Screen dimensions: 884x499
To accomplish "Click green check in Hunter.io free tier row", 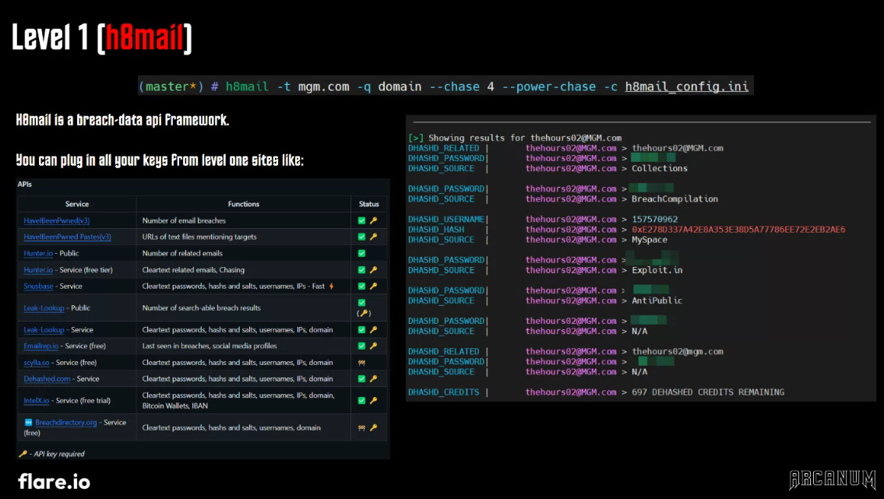I will pyautogui.click(x=362, y=270).
